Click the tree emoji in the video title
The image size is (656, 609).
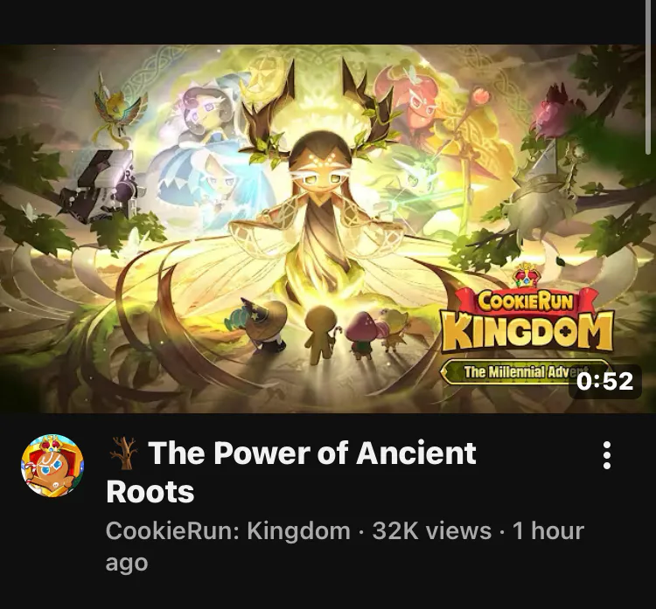tap(123, 453)
